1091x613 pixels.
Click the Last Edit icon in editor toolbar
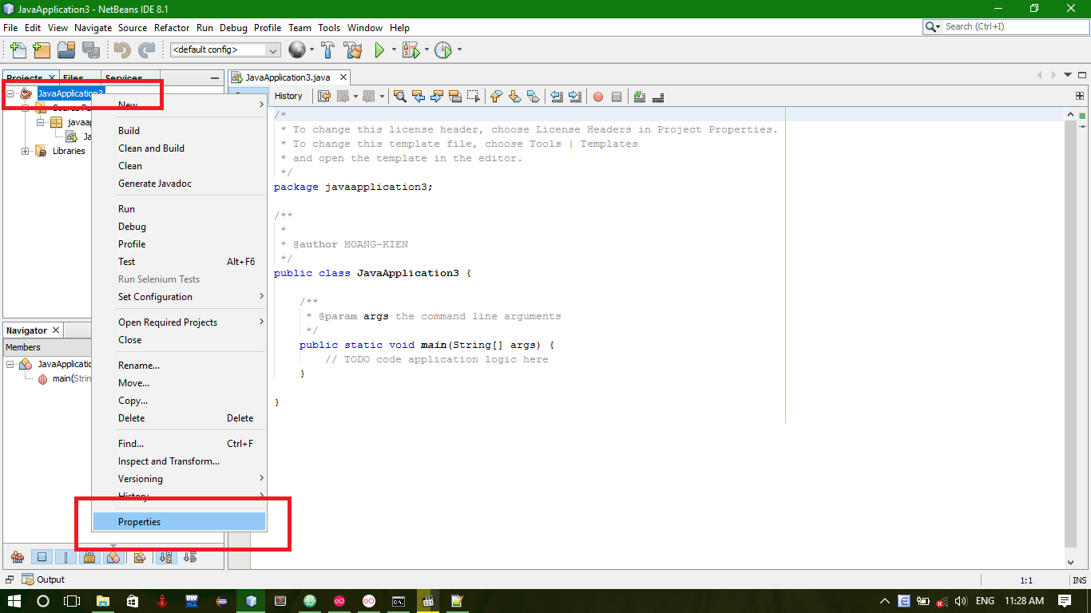[324, 97]
